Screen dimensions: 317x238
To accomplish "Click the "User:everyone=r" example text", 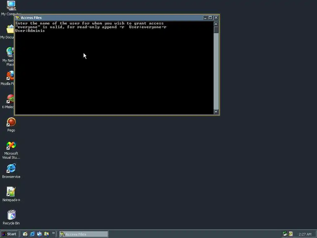I will (x=148, y=27).
